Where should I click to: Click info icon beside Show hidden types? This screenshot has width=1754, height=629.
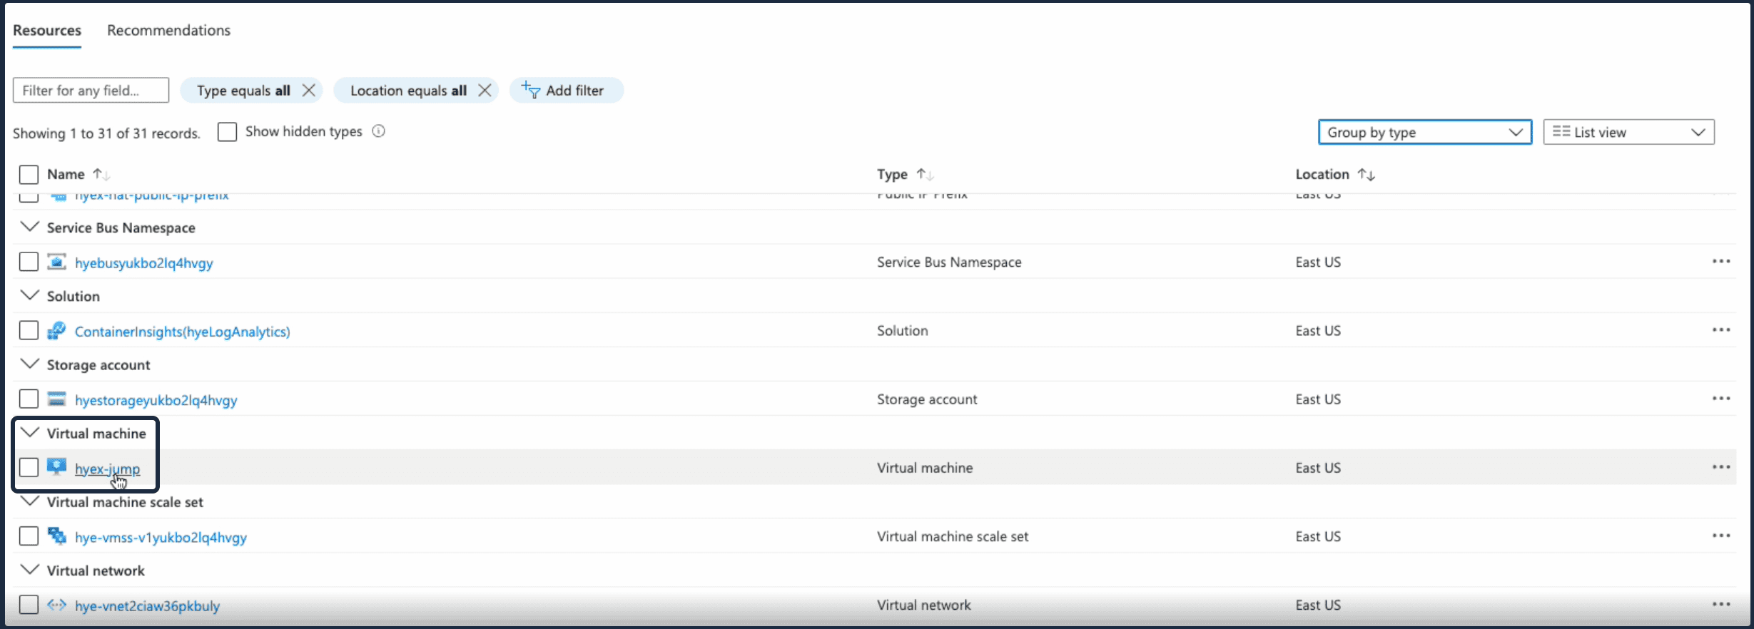(379, 131)
